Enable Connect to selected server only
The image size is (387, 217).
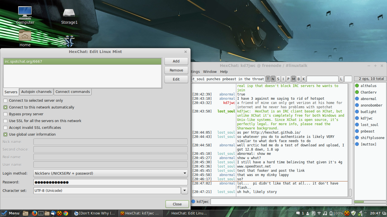[5, 101]
